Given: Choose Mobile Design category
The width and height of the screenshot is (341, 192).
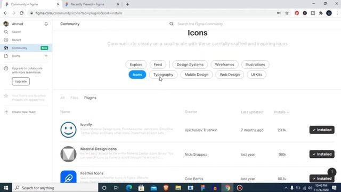Looking at the screenshot, I should click(x=197, y=75).
